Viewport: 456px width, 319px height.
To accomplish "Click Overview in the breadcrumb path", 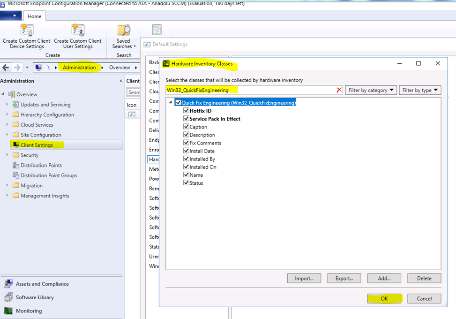I will point(120,68).
